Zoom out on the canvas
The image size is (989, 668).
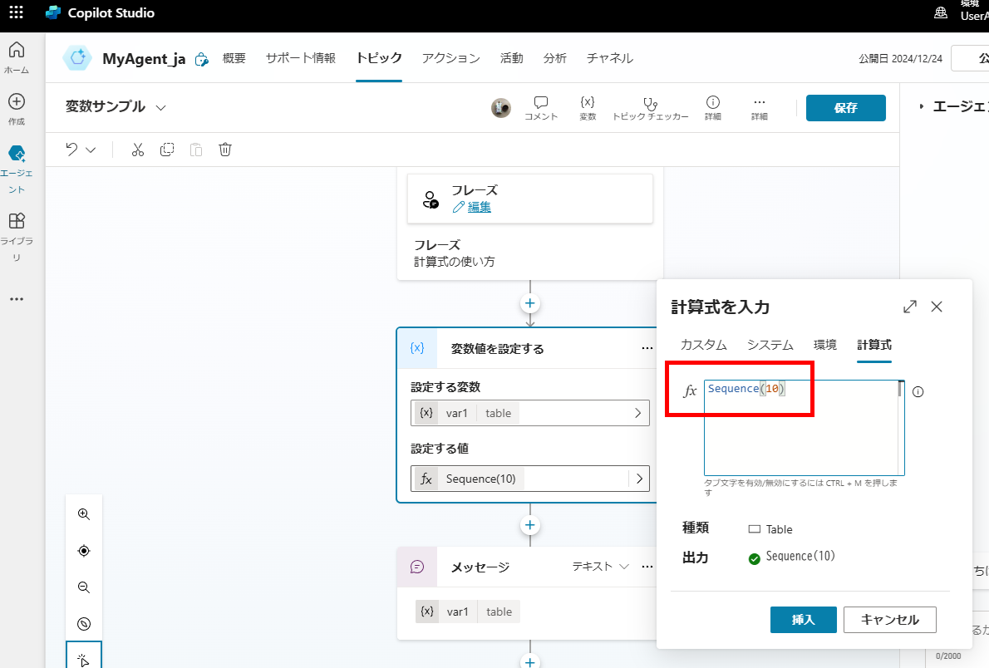tap(84, 587)
